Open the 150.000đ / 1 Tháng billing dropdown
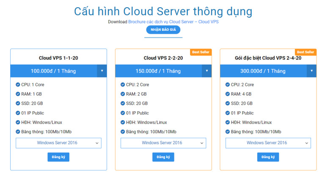Image resolution: width=325 pixels, height=175 pixels. click(207, 71)
